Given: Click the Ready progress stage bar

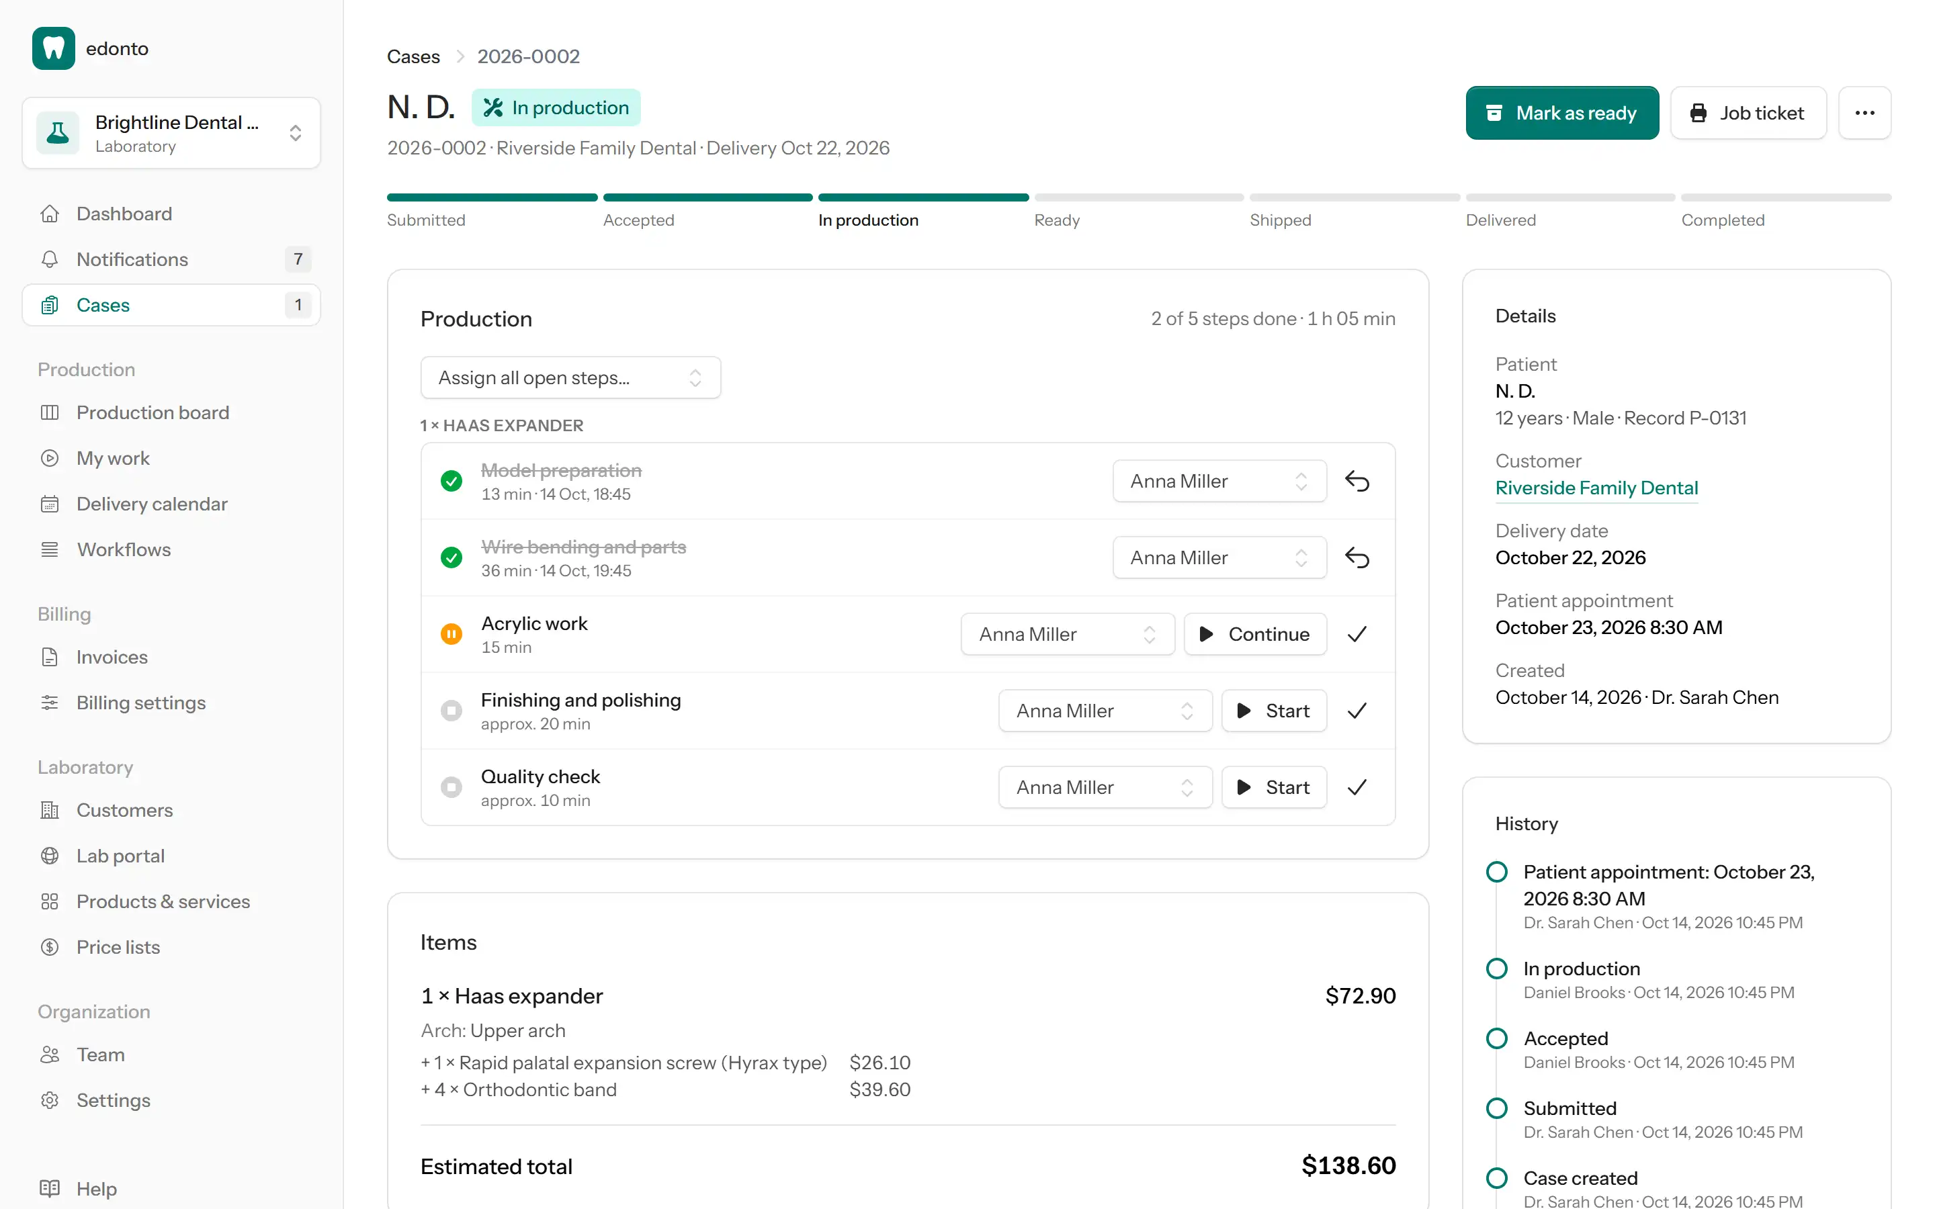Looking at the screenshot, I should coord(1139,197).
